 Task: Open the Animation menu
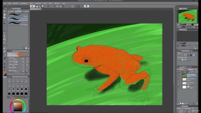pos(24,3)
